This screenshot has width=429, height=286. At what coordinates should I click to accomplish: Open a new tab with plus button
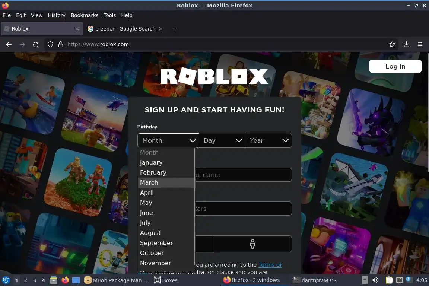pos(175,29)
